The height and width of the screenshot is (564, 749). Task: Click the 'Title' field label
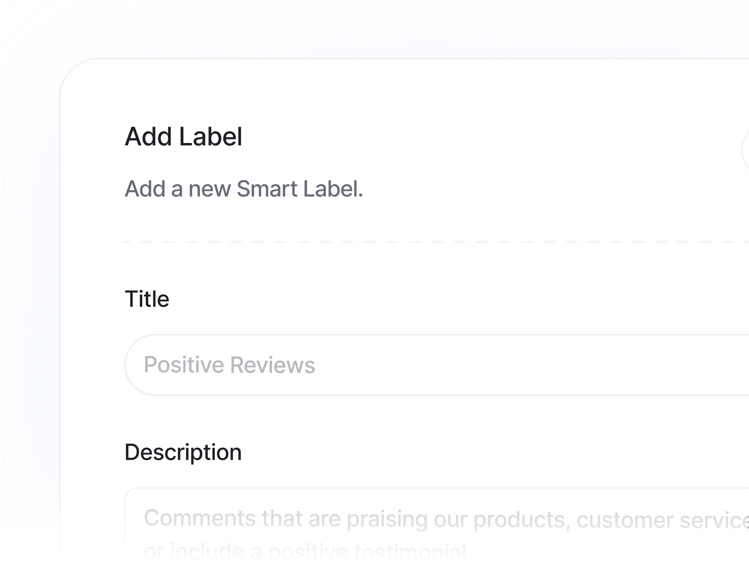pyautogui.click(x=147, y=299)
